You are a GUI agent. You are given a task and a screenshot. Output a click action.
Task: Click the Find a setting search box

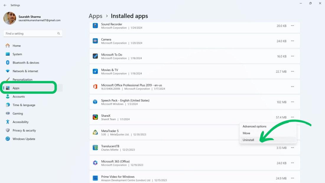[x=33, y=33]
